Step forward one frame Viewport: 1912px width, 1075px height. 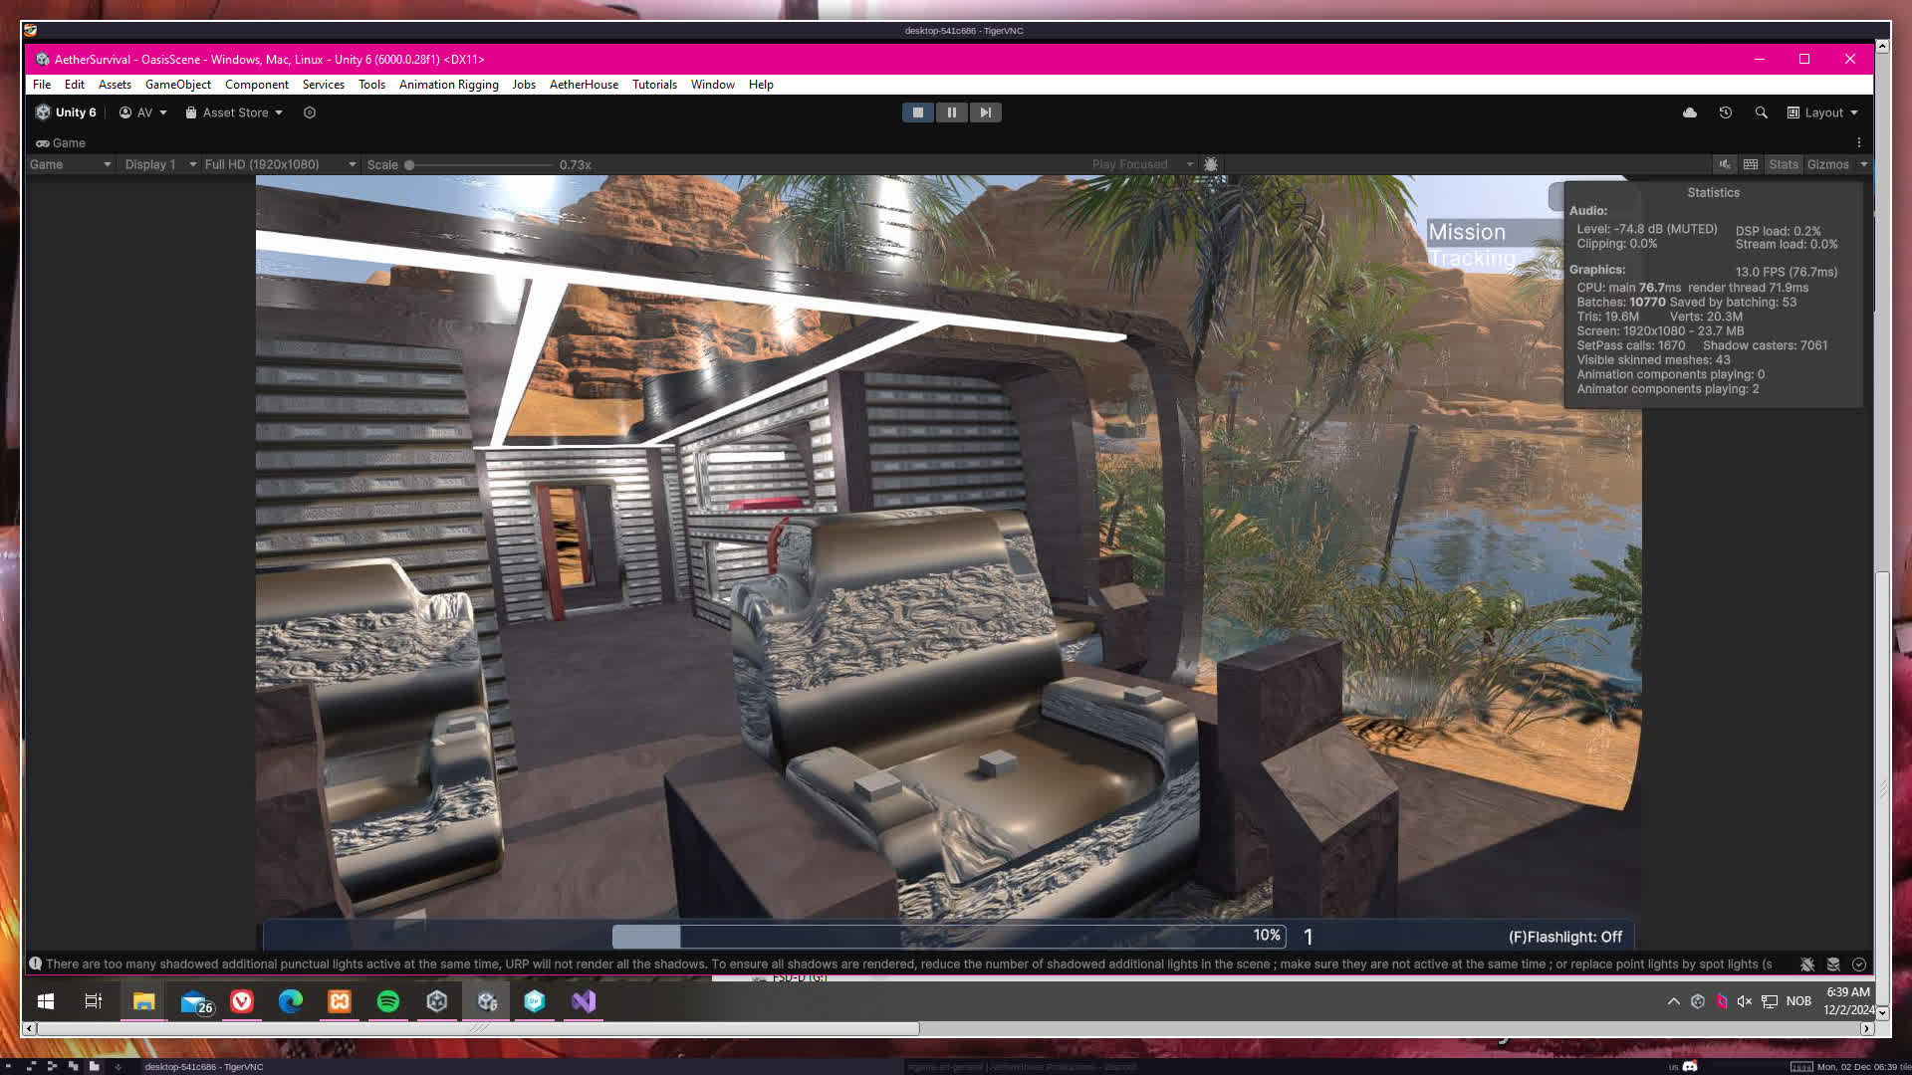click(x=985, y=112)
